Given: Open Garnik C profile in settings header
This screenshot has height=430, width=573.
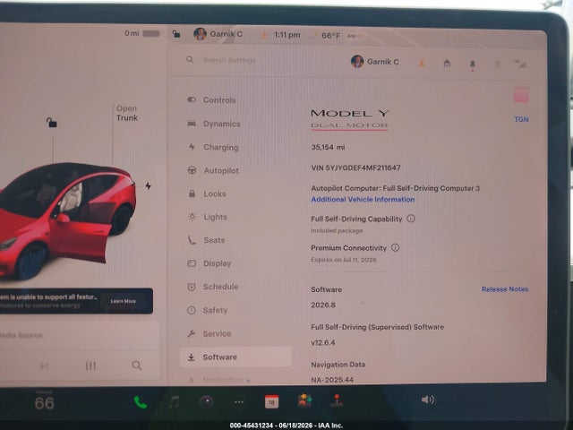Looking at the screenshot, I should pyautogui.click(x=375, y=62).
